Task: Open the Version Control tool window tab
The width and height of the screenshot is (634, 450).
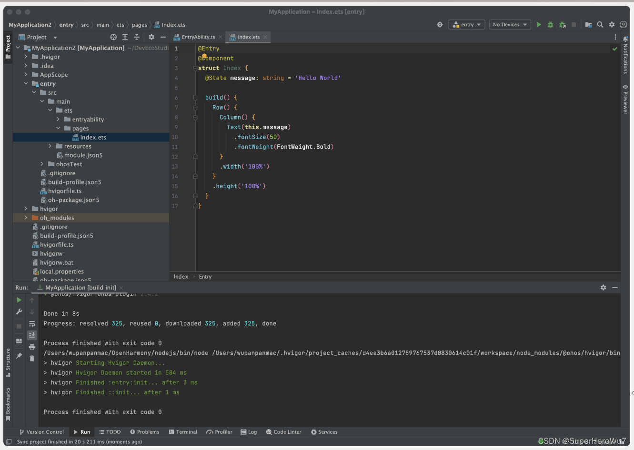Action: (x=41, y=432)
